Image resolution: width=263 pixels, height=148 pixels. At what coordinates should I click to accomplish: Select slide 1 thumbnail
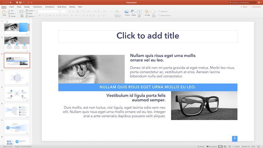(x=17, y=27)
